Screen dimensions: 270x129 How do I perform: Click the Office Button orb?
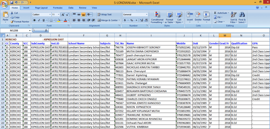(4, 4)
